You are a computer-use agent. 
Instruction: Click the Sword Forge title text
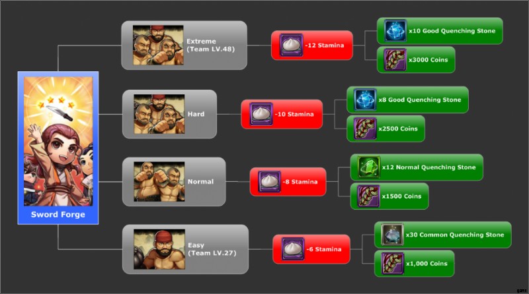[58, 215]
